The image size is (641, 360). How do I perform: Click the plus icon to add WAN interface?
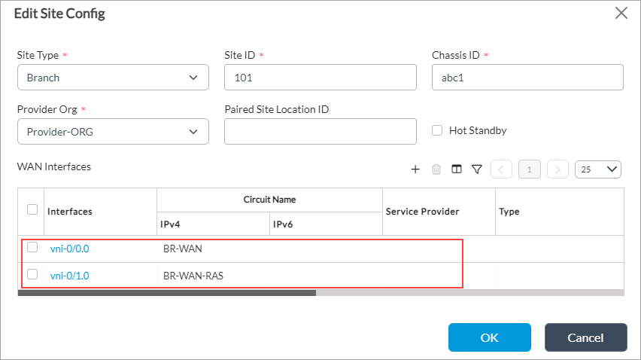click(415, 169)
